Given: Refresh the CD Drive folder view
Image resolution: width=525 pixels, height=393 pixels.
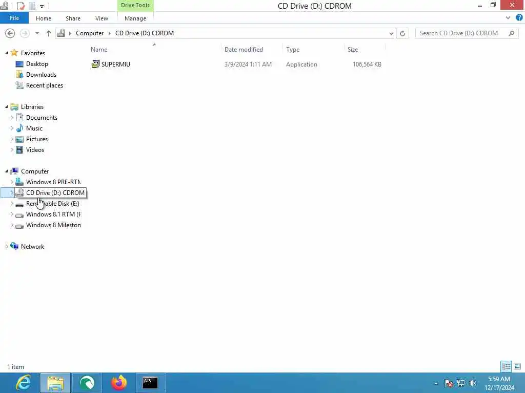Looking at the screenshot, I should pos(402,33).
